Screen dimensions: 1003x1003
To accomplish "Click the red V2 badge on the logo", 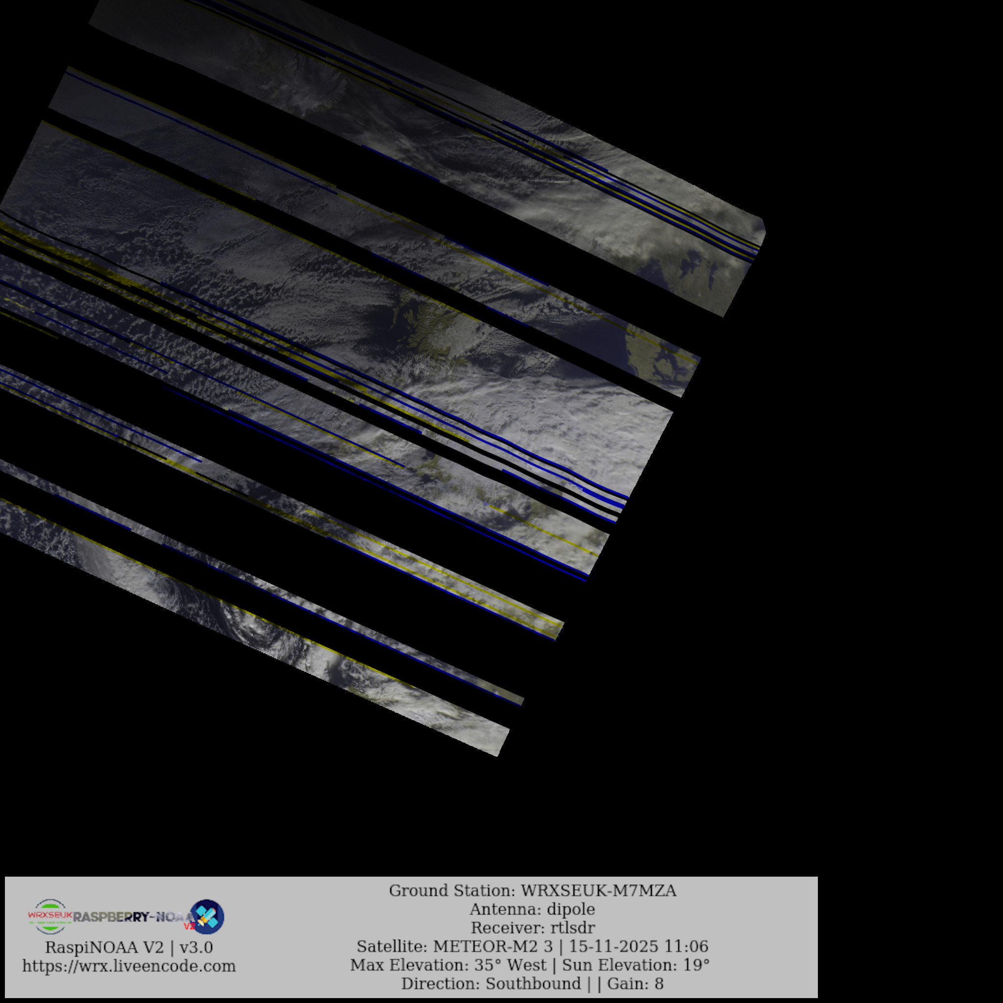I will (x=189, y=926).
